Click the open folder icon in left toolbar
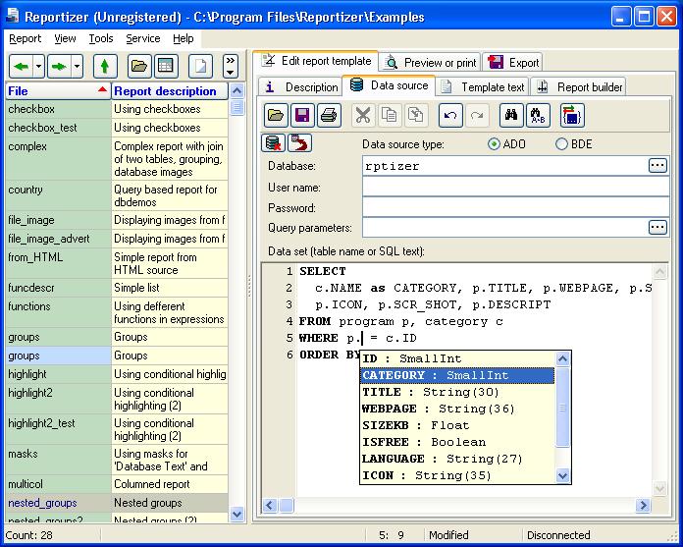This screenshot has width=683, height=547. [139, 67]
